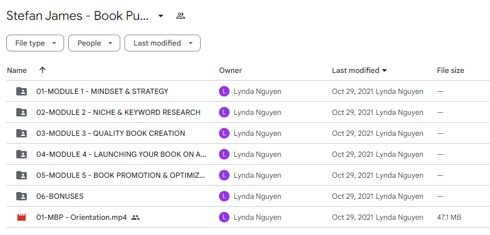
Task: Click the 47.1 MB file size
Action: point(449,217)
